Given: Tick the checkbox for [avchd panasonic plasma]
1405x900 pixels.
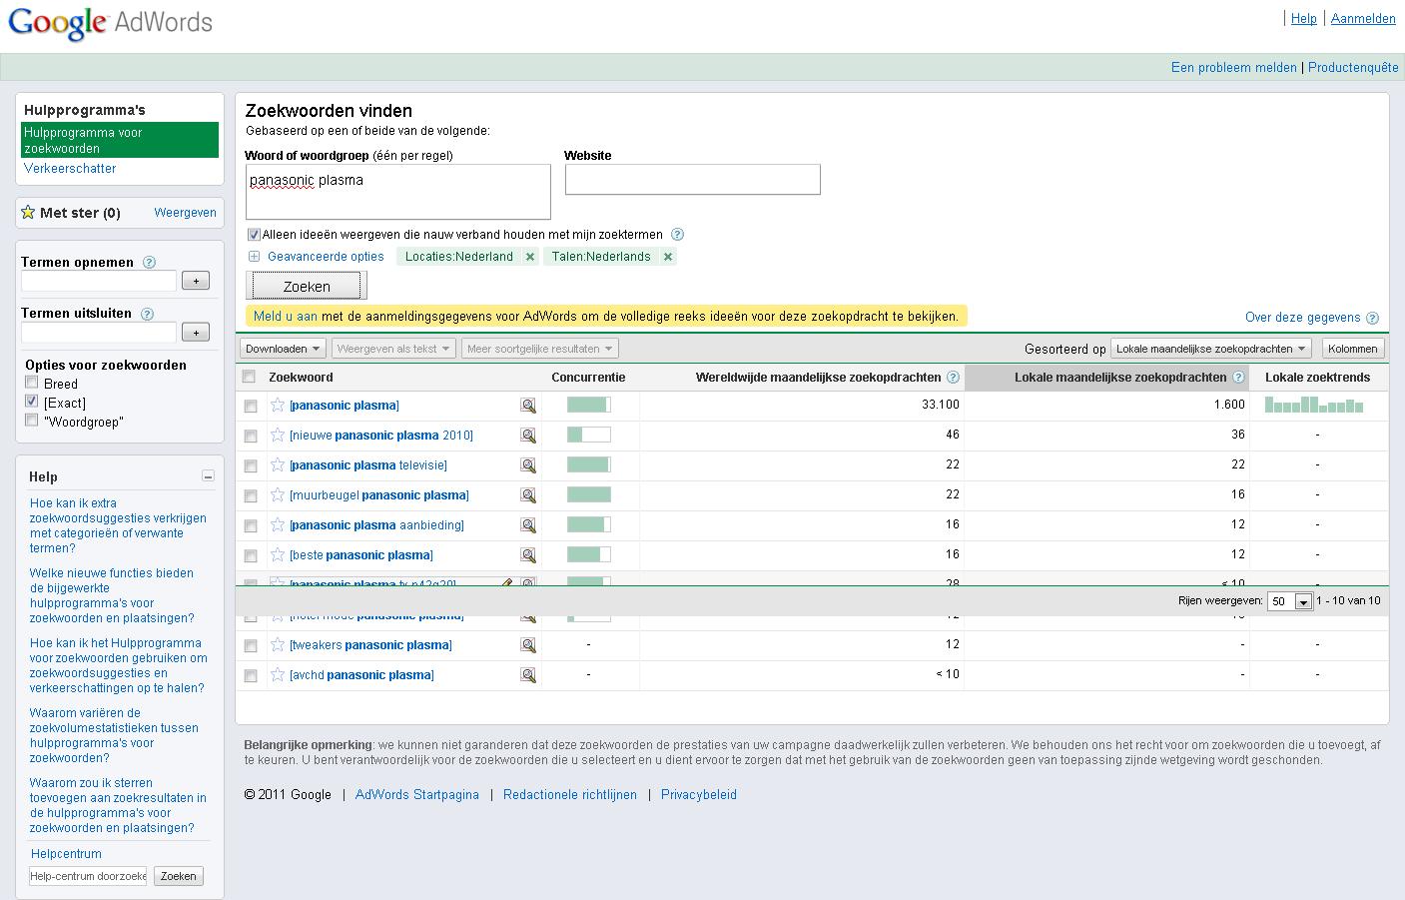Looking at the screenshot, I should (251, 676).
